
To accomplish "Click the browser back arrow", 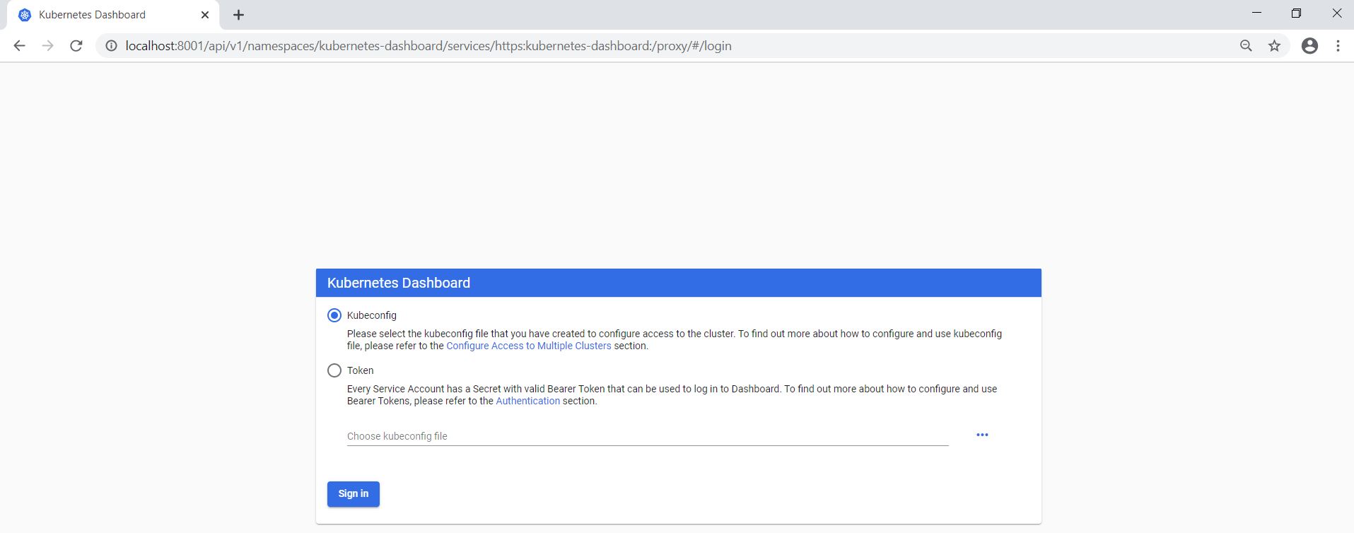I will click(20, 46).
